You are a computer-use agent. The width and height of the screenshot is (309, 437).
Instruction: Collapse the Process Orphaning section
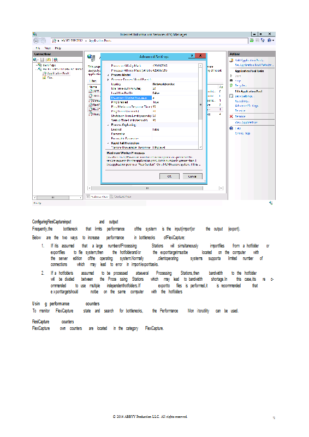pyautogui.click(x=108, y=125)
